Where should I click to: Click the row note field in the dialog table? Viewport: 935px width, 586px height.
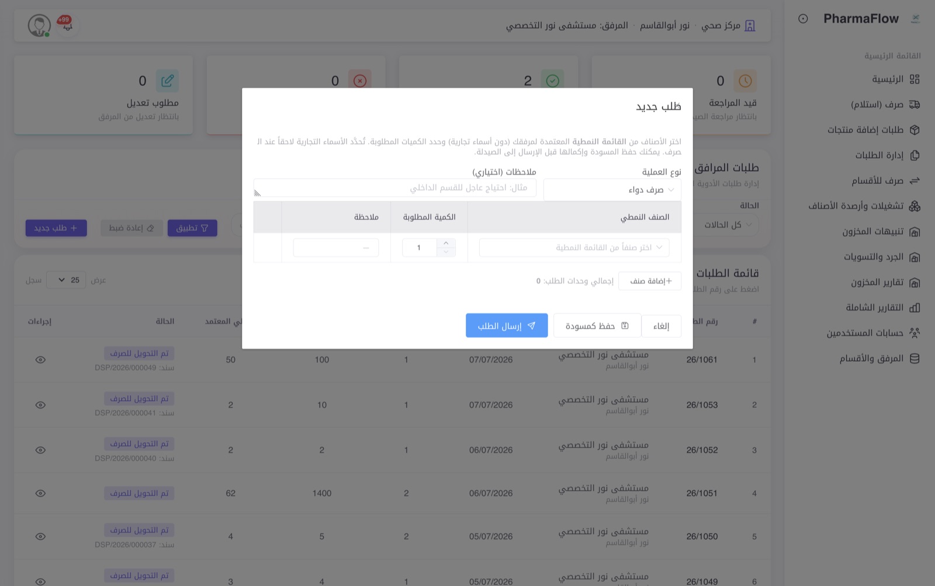(336, 247)
